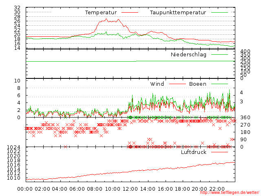
Task: Click the 18:00 time axis label
Action: pos(182,189)
